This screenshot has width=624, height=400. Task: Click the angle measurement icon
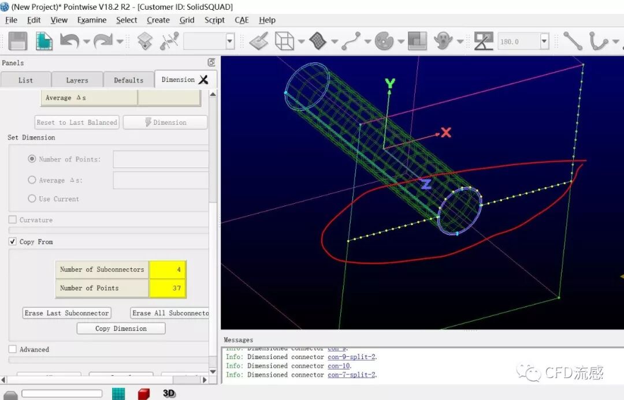(484, 41)
